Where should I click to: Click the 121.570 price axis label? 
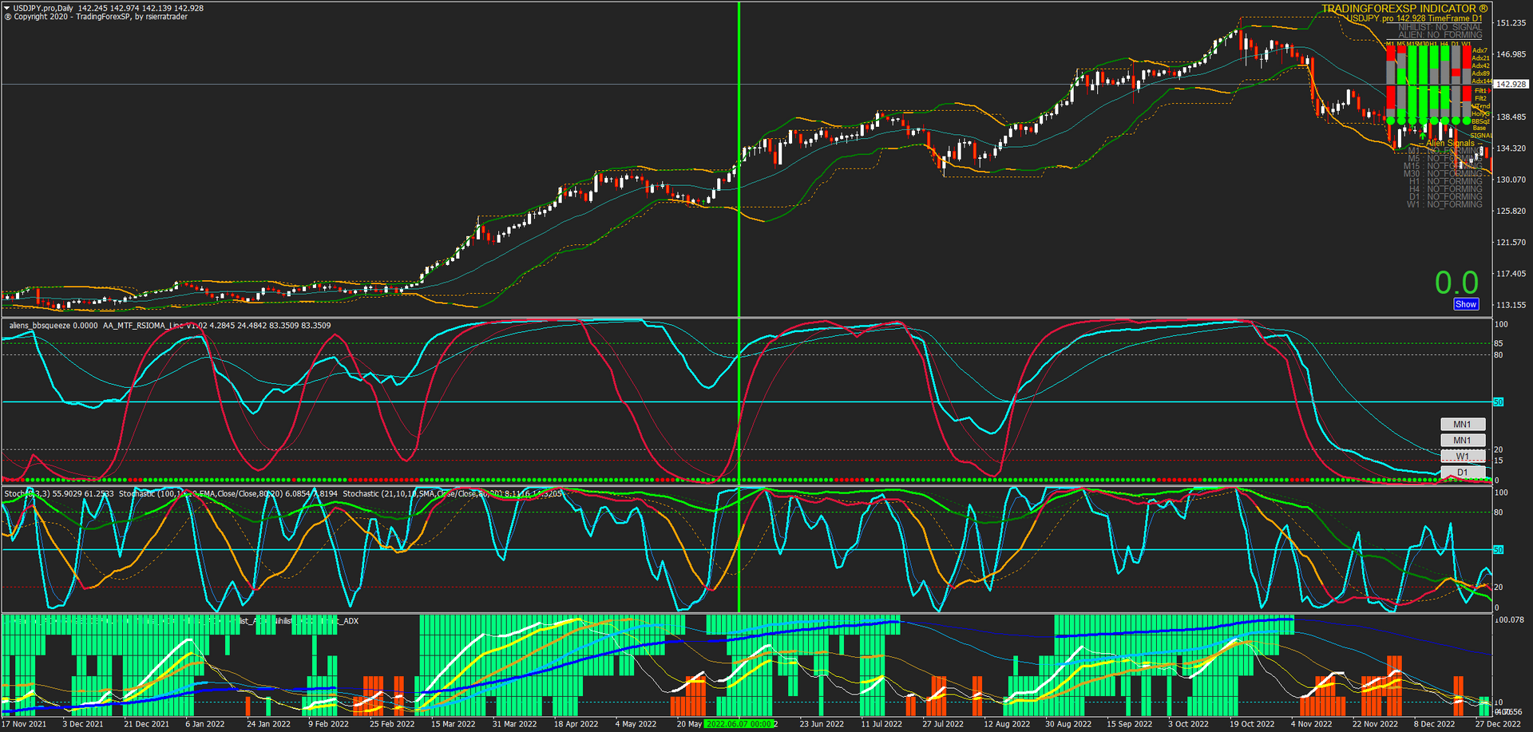1511,242
